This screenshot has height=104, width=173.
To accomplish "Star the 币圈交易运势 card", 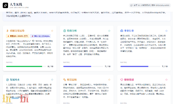I will [x=52, y=31].
